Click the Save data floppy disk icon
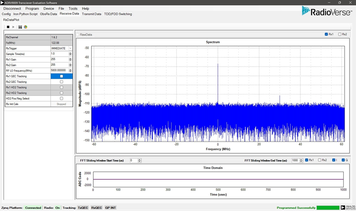This screenshot has height=211, width=356. 20,27
